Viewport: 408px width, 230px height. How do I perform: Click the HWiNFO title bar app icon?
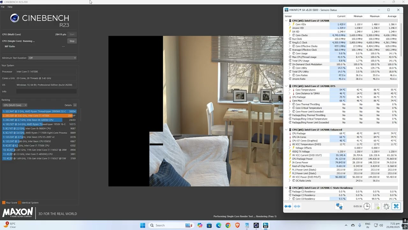coord(287,10)
